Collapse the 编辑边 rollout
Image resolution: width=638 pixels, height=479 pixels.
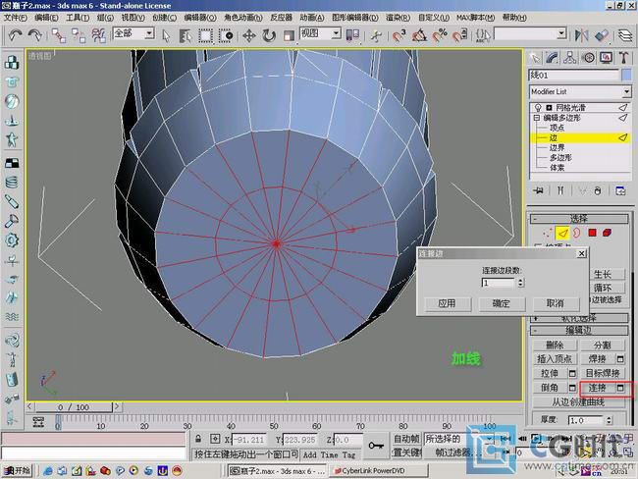coord(578,330)
